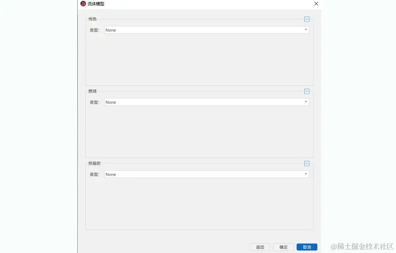Viewport: 396px width, 253px height.
Task: Click the 燃烧 group label
Action: (93, 91)
